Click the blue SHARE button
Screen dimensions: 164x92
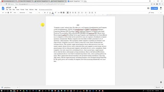coord(154,8)
